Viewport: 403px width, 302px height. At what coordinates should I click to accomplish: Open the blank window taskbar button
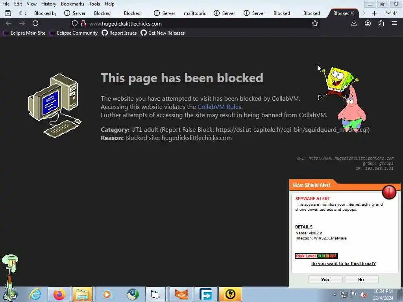click(155, 294)
